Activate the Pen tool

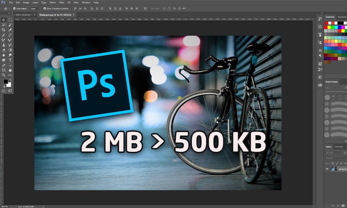[x=3, y=65]
